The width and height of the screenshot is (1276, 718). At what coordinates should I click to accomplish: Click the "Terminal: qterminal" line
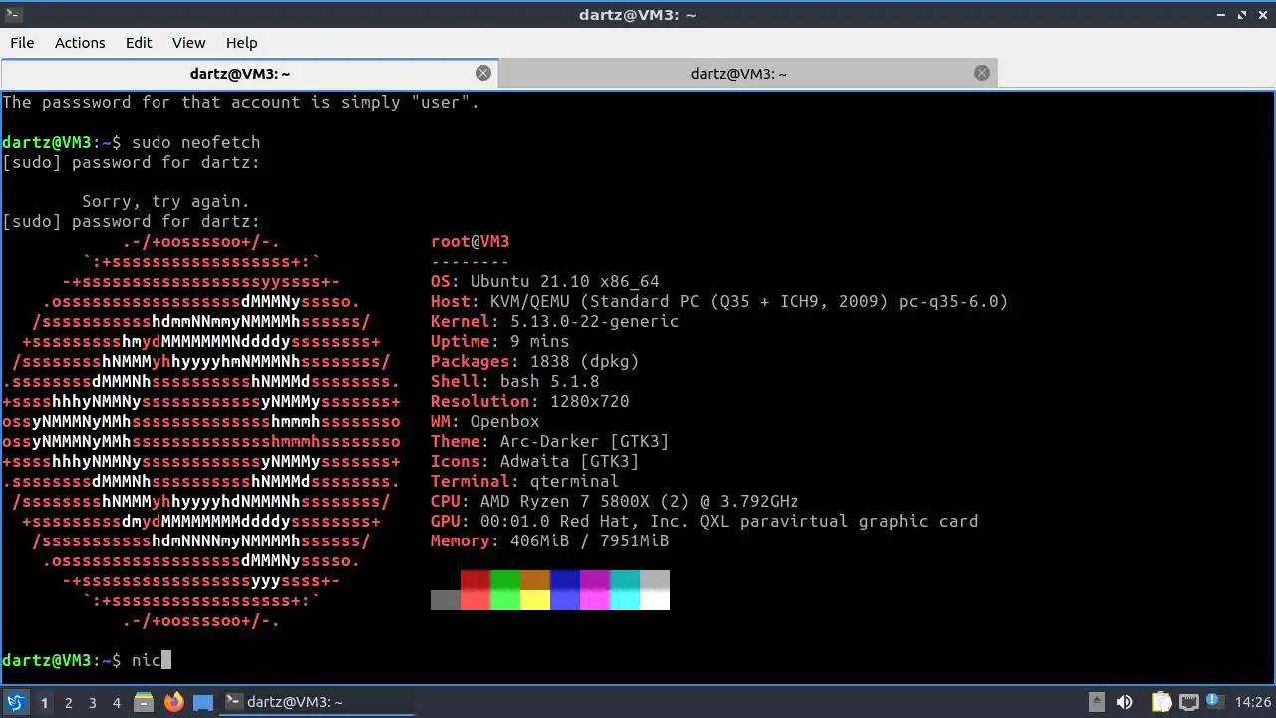coord(525,481)
